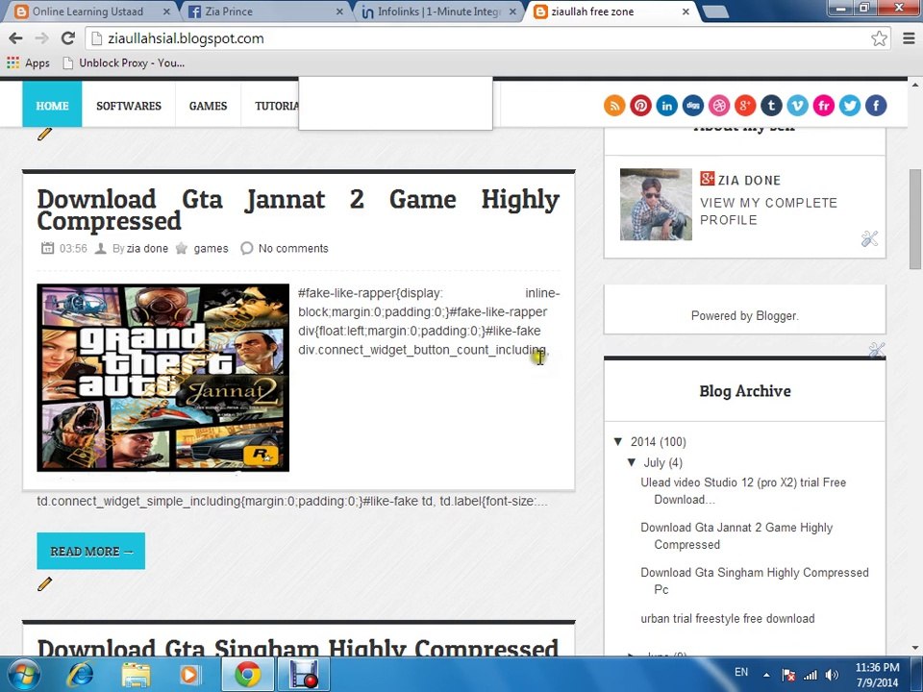This screenshot has width=923, height=692.
Task: Switch to Zia Prince Facebook tab
Action: point(265,12)
